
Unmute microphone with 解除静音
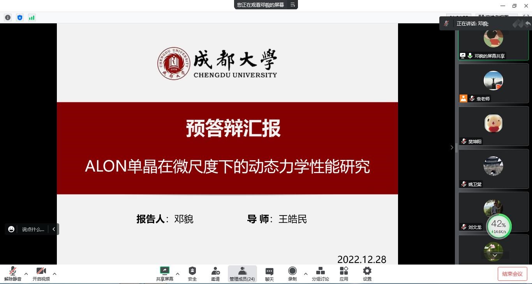[13, 273]
